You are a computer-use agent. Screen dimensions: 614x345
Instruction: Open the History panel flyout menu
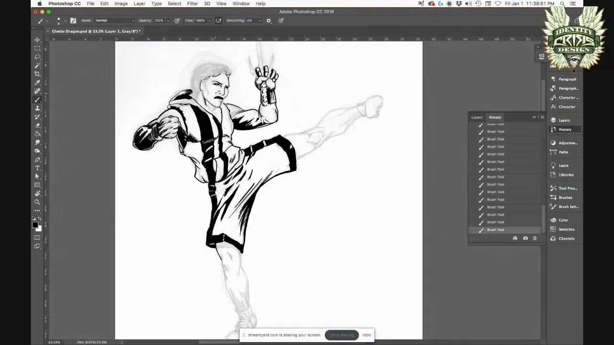coord(543,117)
